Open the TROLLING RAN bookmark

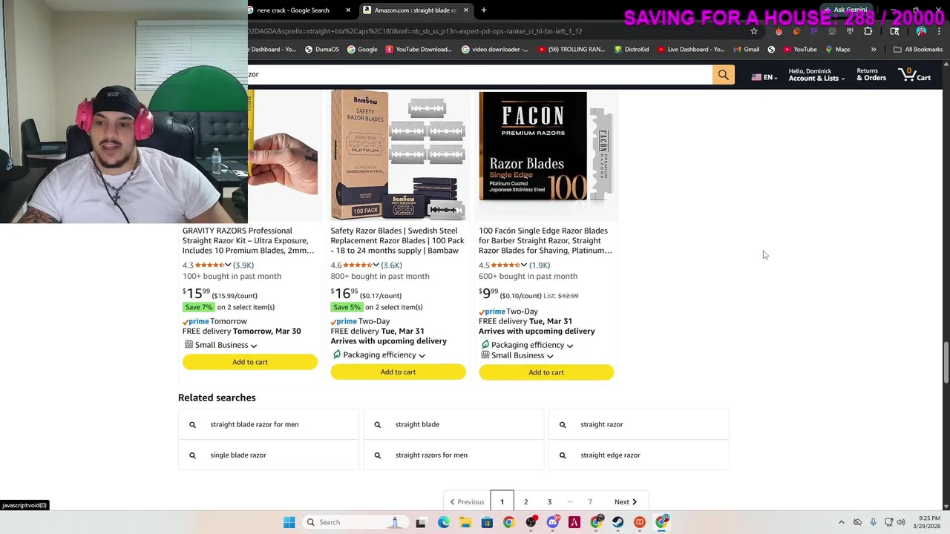tap(571, 50)
